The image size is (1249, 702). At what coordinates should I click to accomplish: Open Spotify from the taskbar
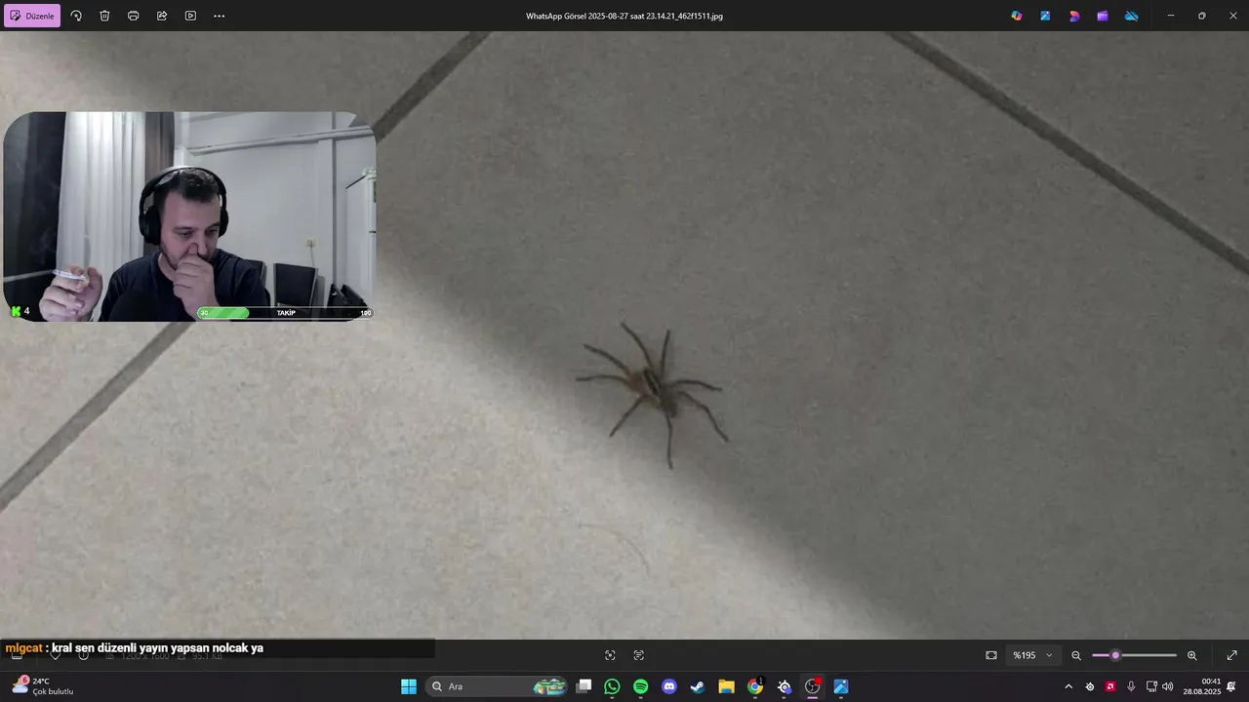point(640,686)
